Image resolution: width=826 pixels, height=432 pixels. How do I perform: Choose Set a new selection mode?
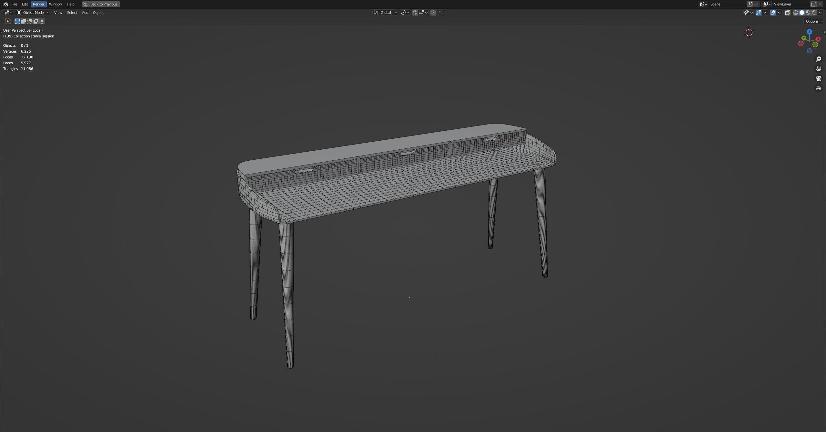coord(17,21)
